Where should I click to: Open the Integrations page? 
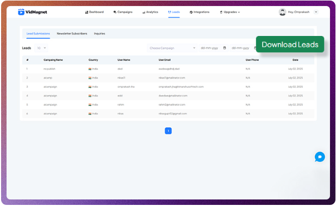pos(200,12)
